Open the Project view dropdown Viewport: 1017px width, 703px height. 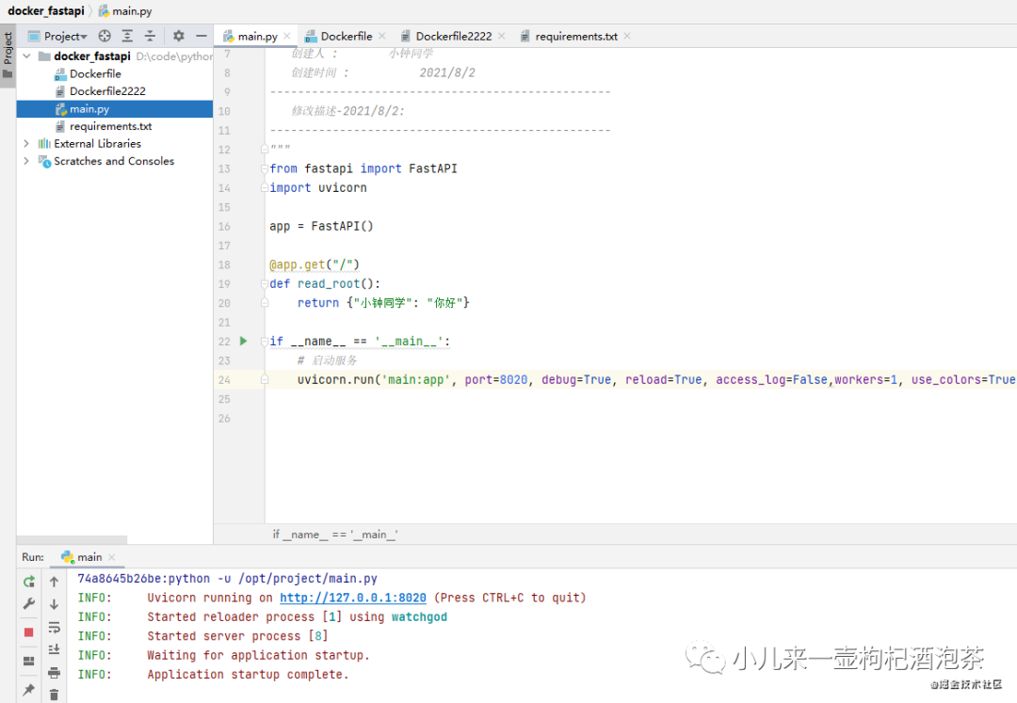point(65,36)
